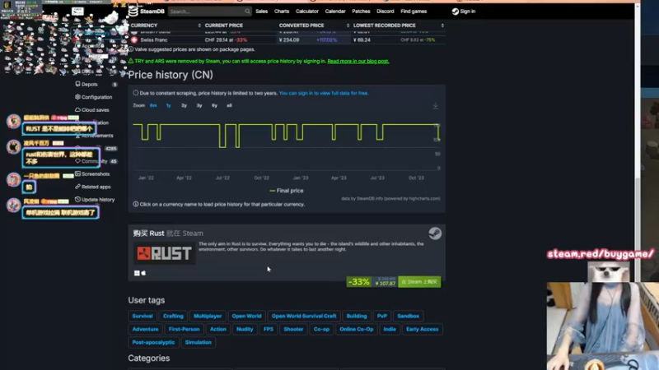Viewport: 659px width, 370px height.
Task: Open the Post-apocalyptic user tag
Action: coord(153,342)
